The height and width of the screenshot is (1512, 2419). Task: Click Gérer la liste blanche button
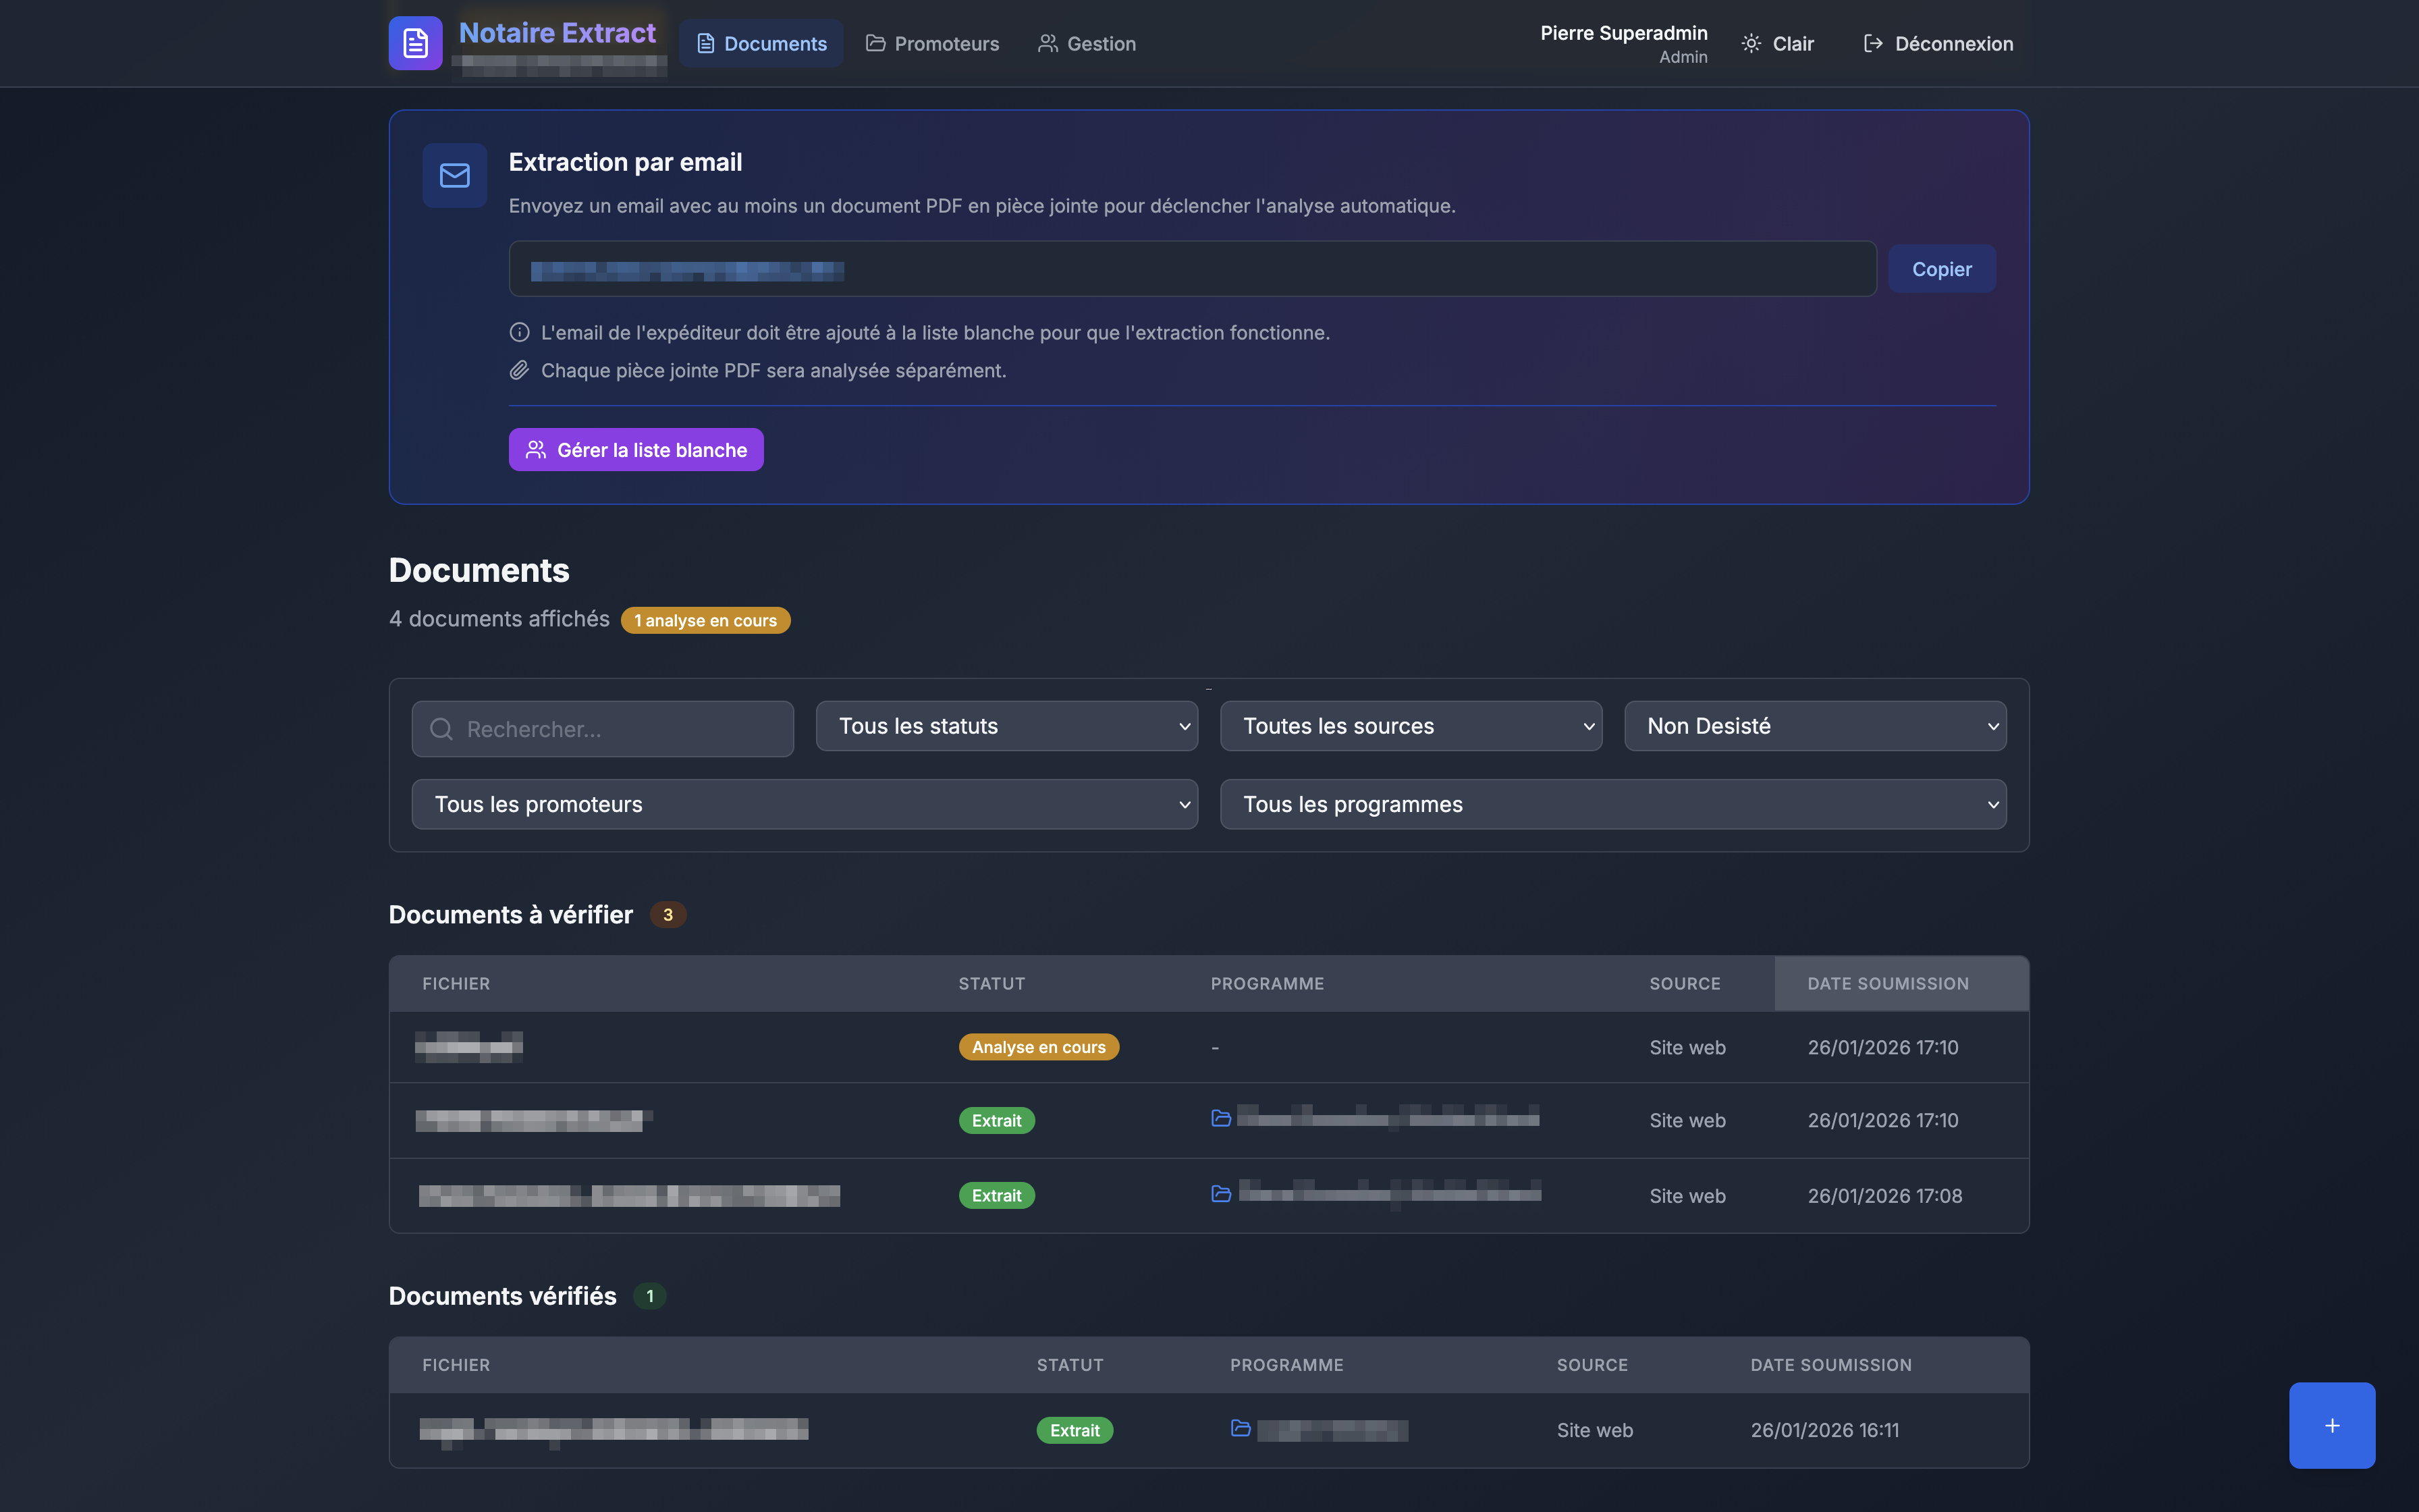tap(636, 450)
